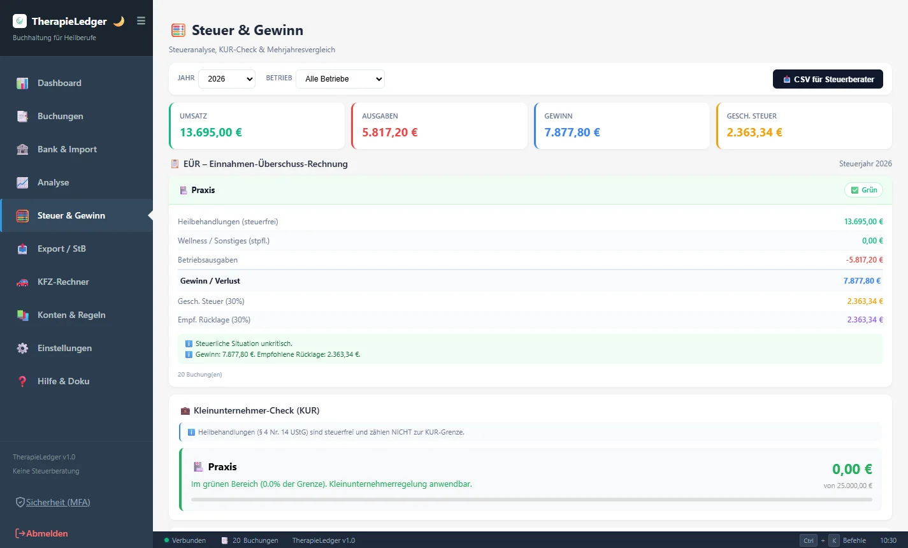Click the Umsatz 13.695,00 € card

point(257,126)
